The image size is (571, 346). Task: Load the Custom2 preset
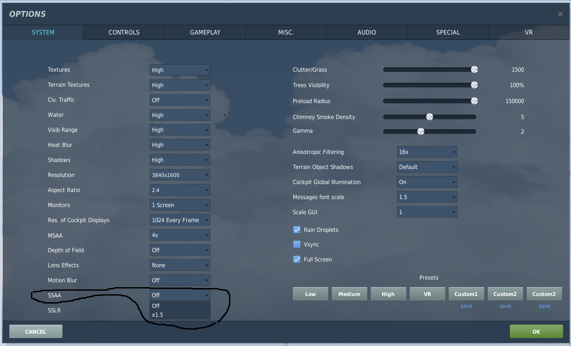click(x=505, y=294)
